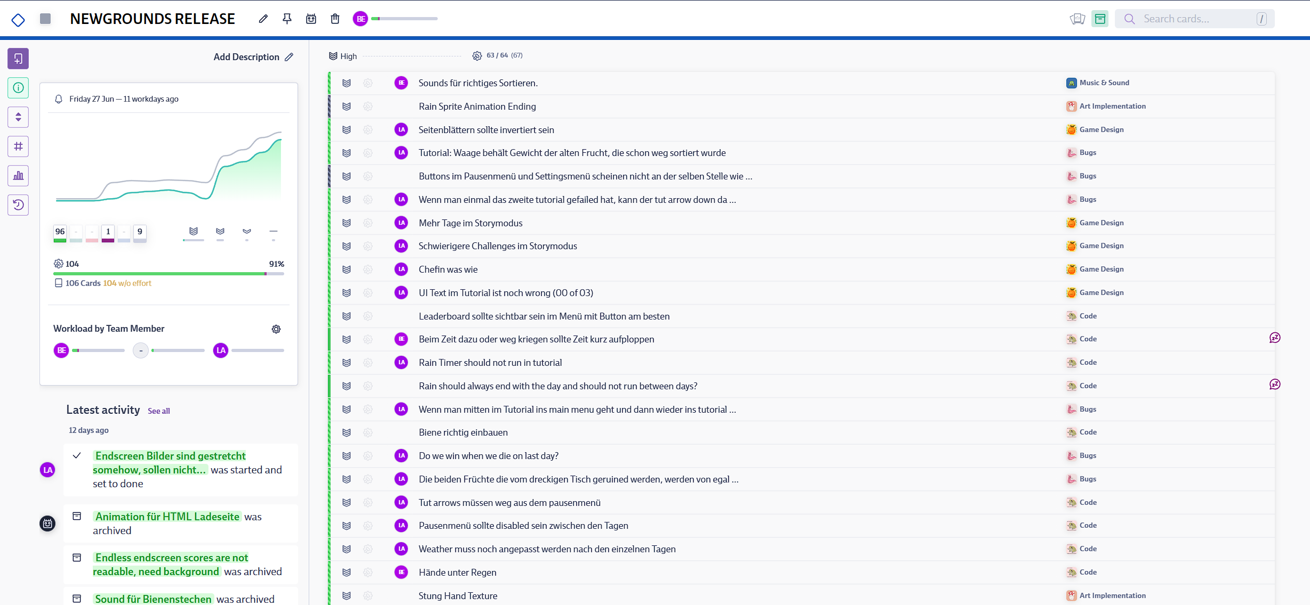Filter by low priority single-chevron icon in stats
Viewport: 1310px width, 605px height.
(x=247, y=232)
